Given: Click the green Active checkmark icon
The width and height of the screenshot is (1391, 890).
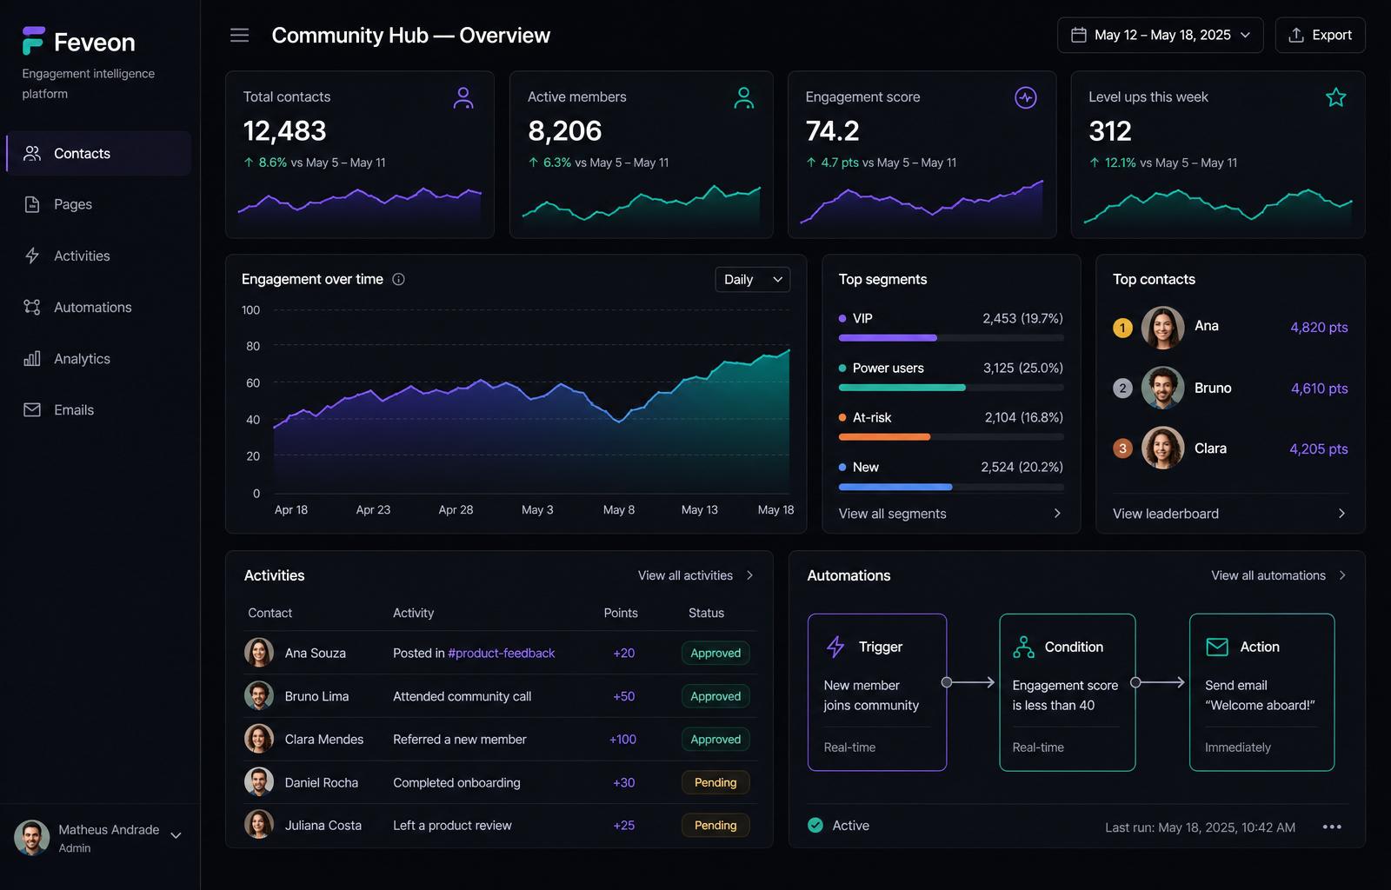Looking at the screenshot, I should pos(815,825).
